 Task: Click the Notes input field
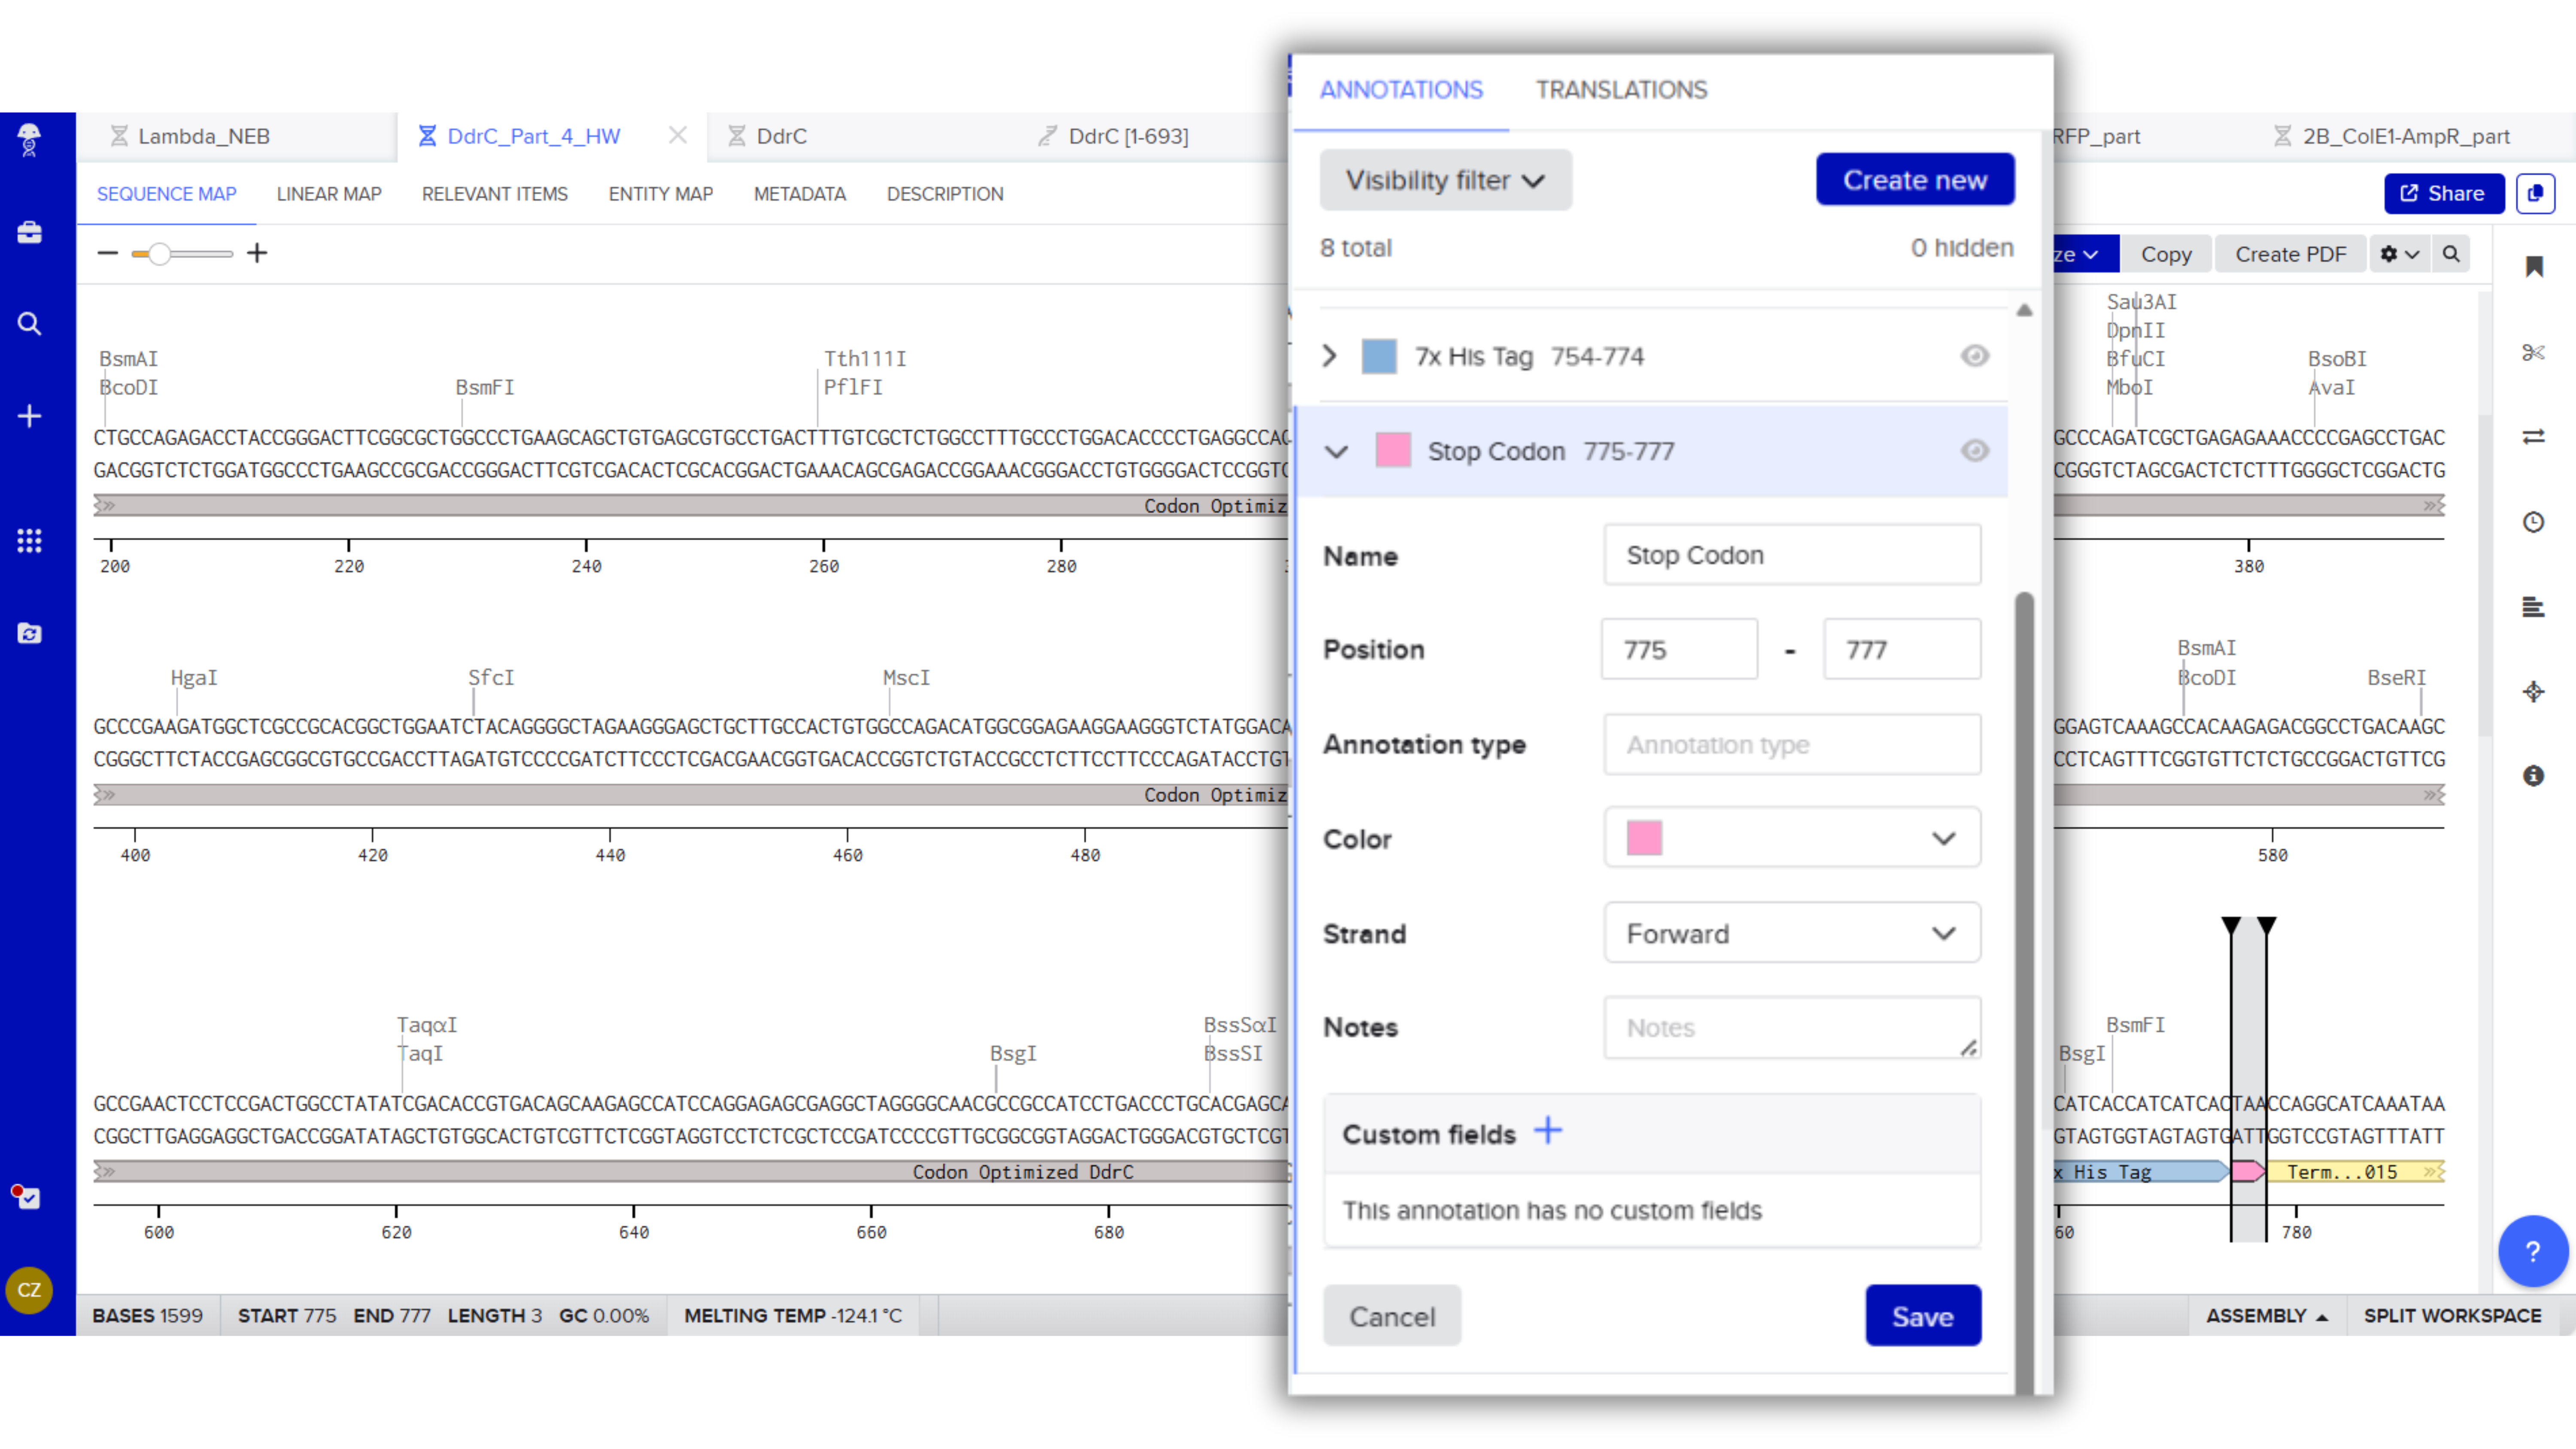coord(1791,1027)
